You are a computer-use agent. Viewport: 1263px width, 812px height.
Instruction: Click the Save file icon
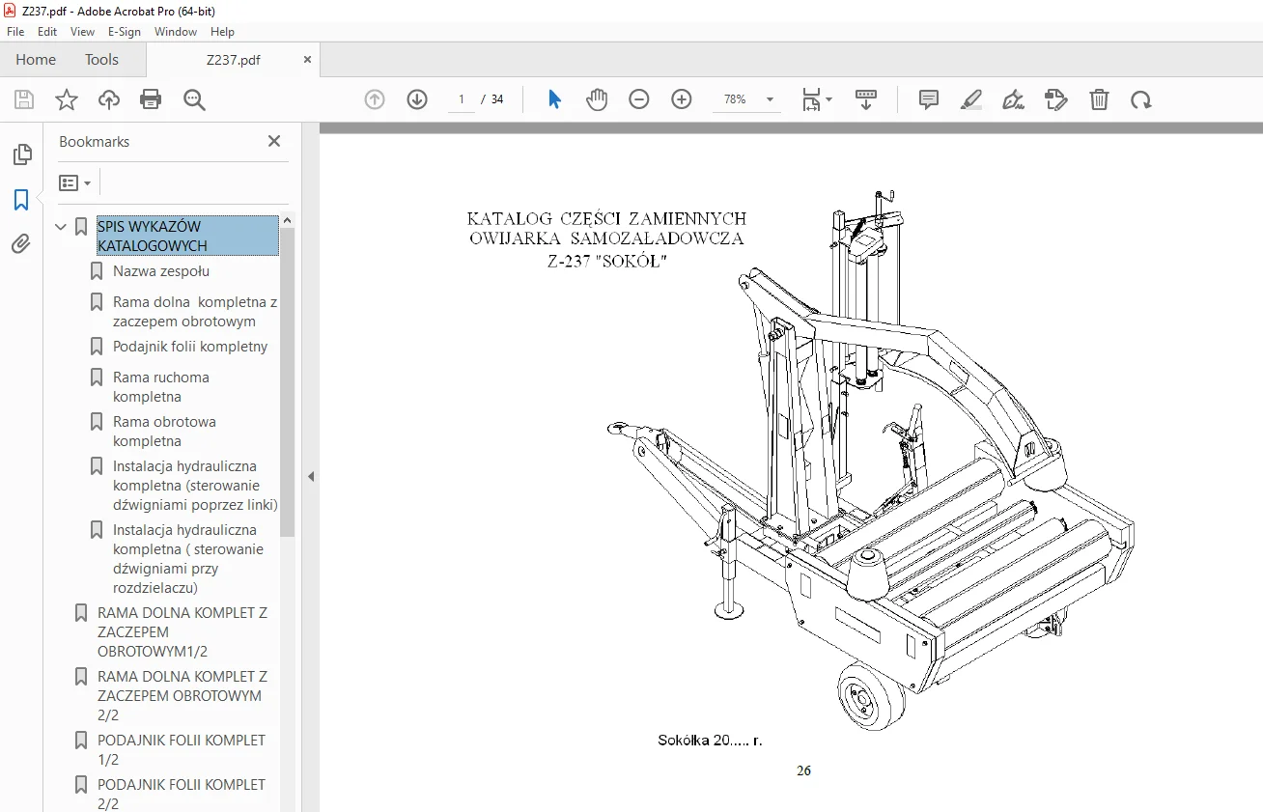coord(24,99)
